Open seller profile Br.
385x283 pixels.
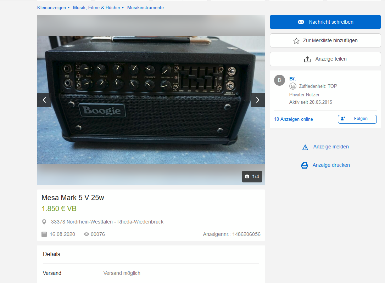[x=293, y=79]
